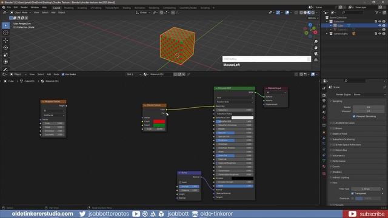Switch to the Geometry Nodes workspace tab
The height and width of the screenshot is (218, 388).
click(x=188, y=8)
